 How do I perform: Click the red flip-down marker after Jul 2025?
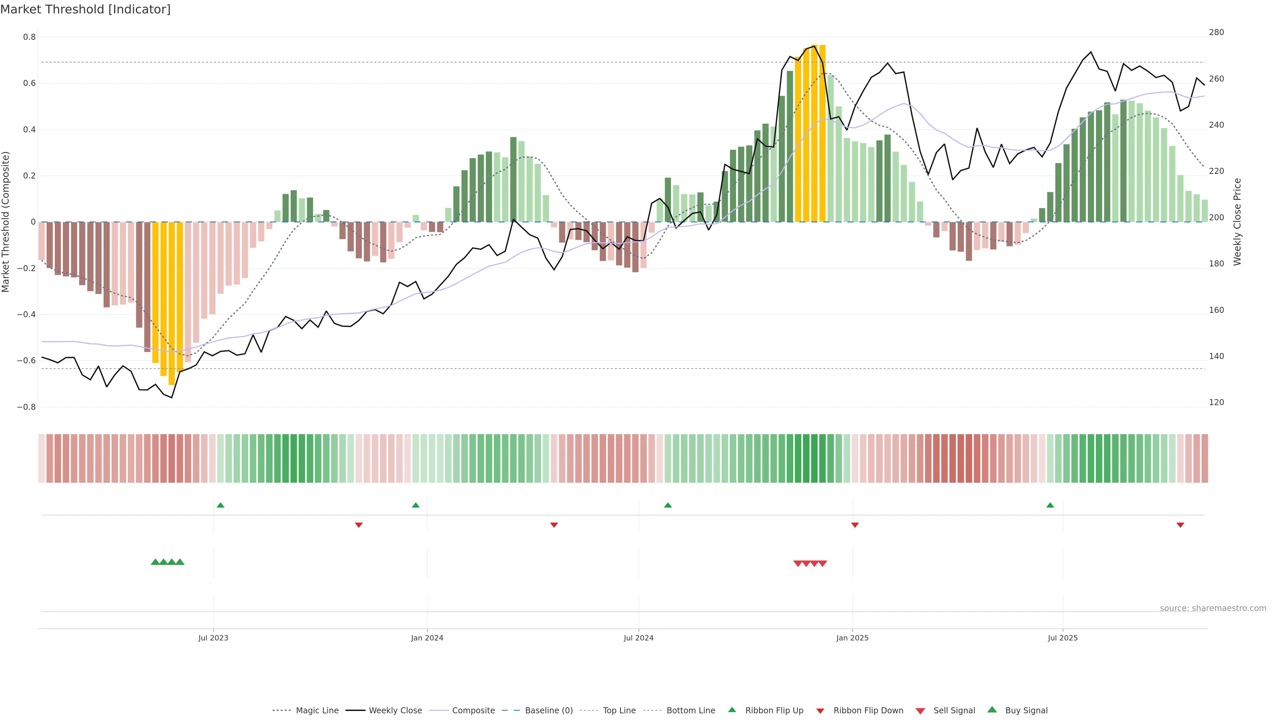point(1180,525)
